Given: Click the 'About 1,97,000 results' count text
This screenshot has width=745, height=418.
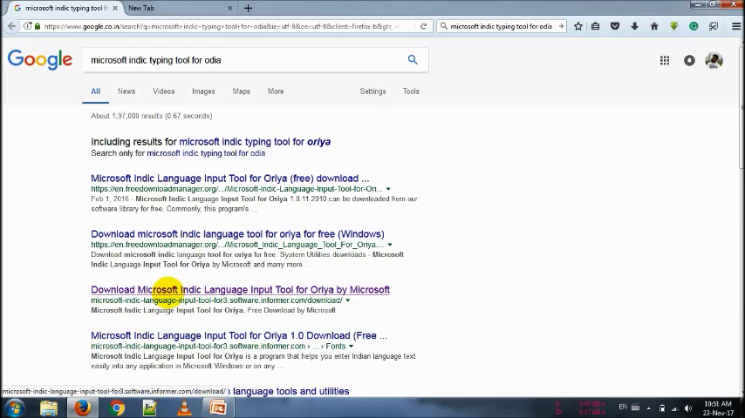Looking at the screenshot, I should pos(152,116).
